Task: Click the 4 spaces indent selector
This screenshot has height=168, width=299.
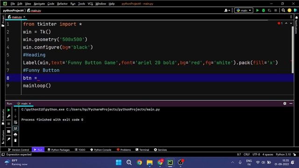Action: (268, 154)
